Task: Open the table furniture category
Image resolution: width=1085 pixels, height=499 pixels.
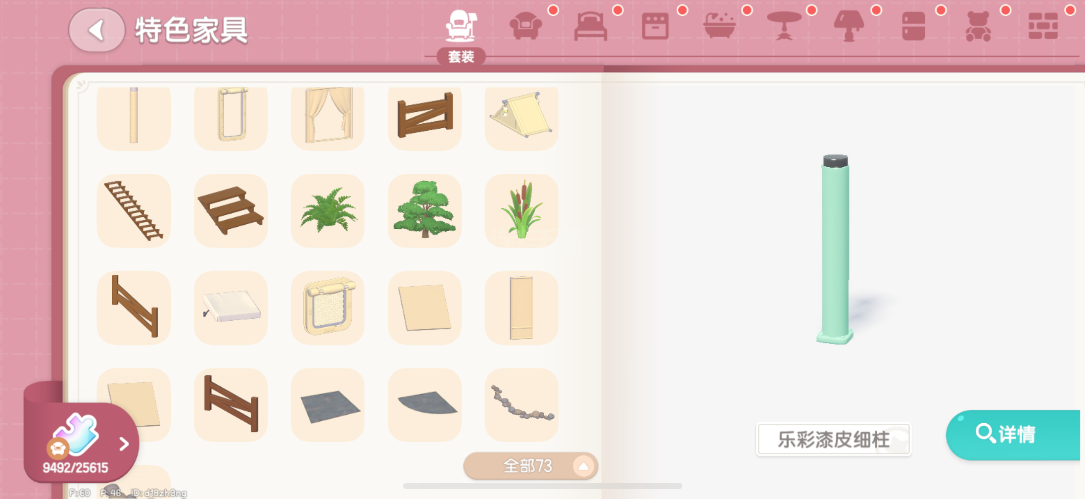Action: pos(784,26)
